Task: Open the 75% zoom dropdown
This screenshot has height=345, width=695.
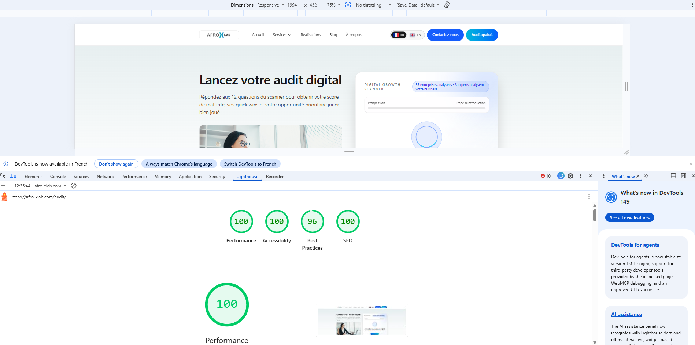Action: (x=334, y=5)
